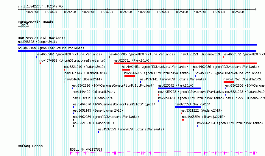This screenshot has height=156, width=265.
Task: Select the blue nsv825542 variant bar
Action: click(180, 88)
